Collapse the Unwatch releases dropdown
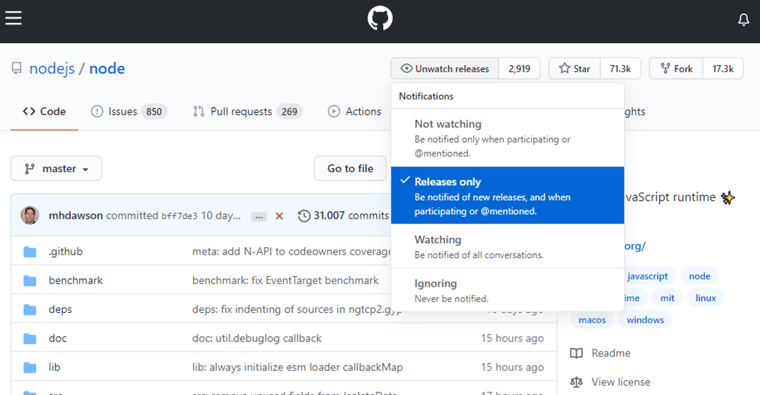The height and width of the screenshot is (395, 760). 444,68
